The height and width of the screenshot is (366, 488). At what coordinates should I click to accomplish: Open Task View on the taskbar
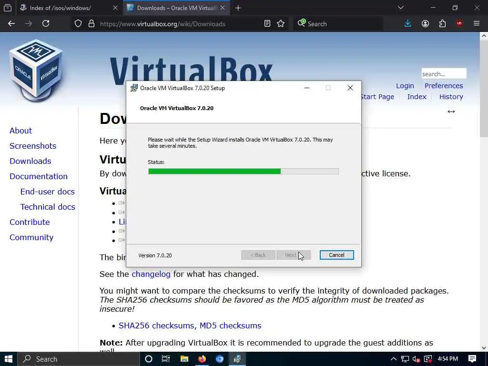point(166,359)
